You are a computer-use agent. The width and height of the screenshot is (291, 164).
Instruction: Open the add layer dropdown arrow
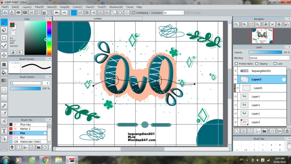click(x=259, y=131)
